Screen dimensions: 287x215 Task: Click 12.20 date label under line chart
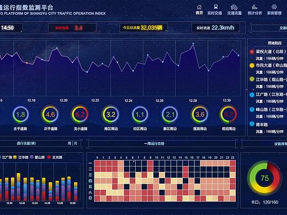point(63,100)
